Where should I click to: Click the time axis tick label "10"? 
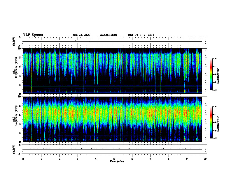pos(205,159)
